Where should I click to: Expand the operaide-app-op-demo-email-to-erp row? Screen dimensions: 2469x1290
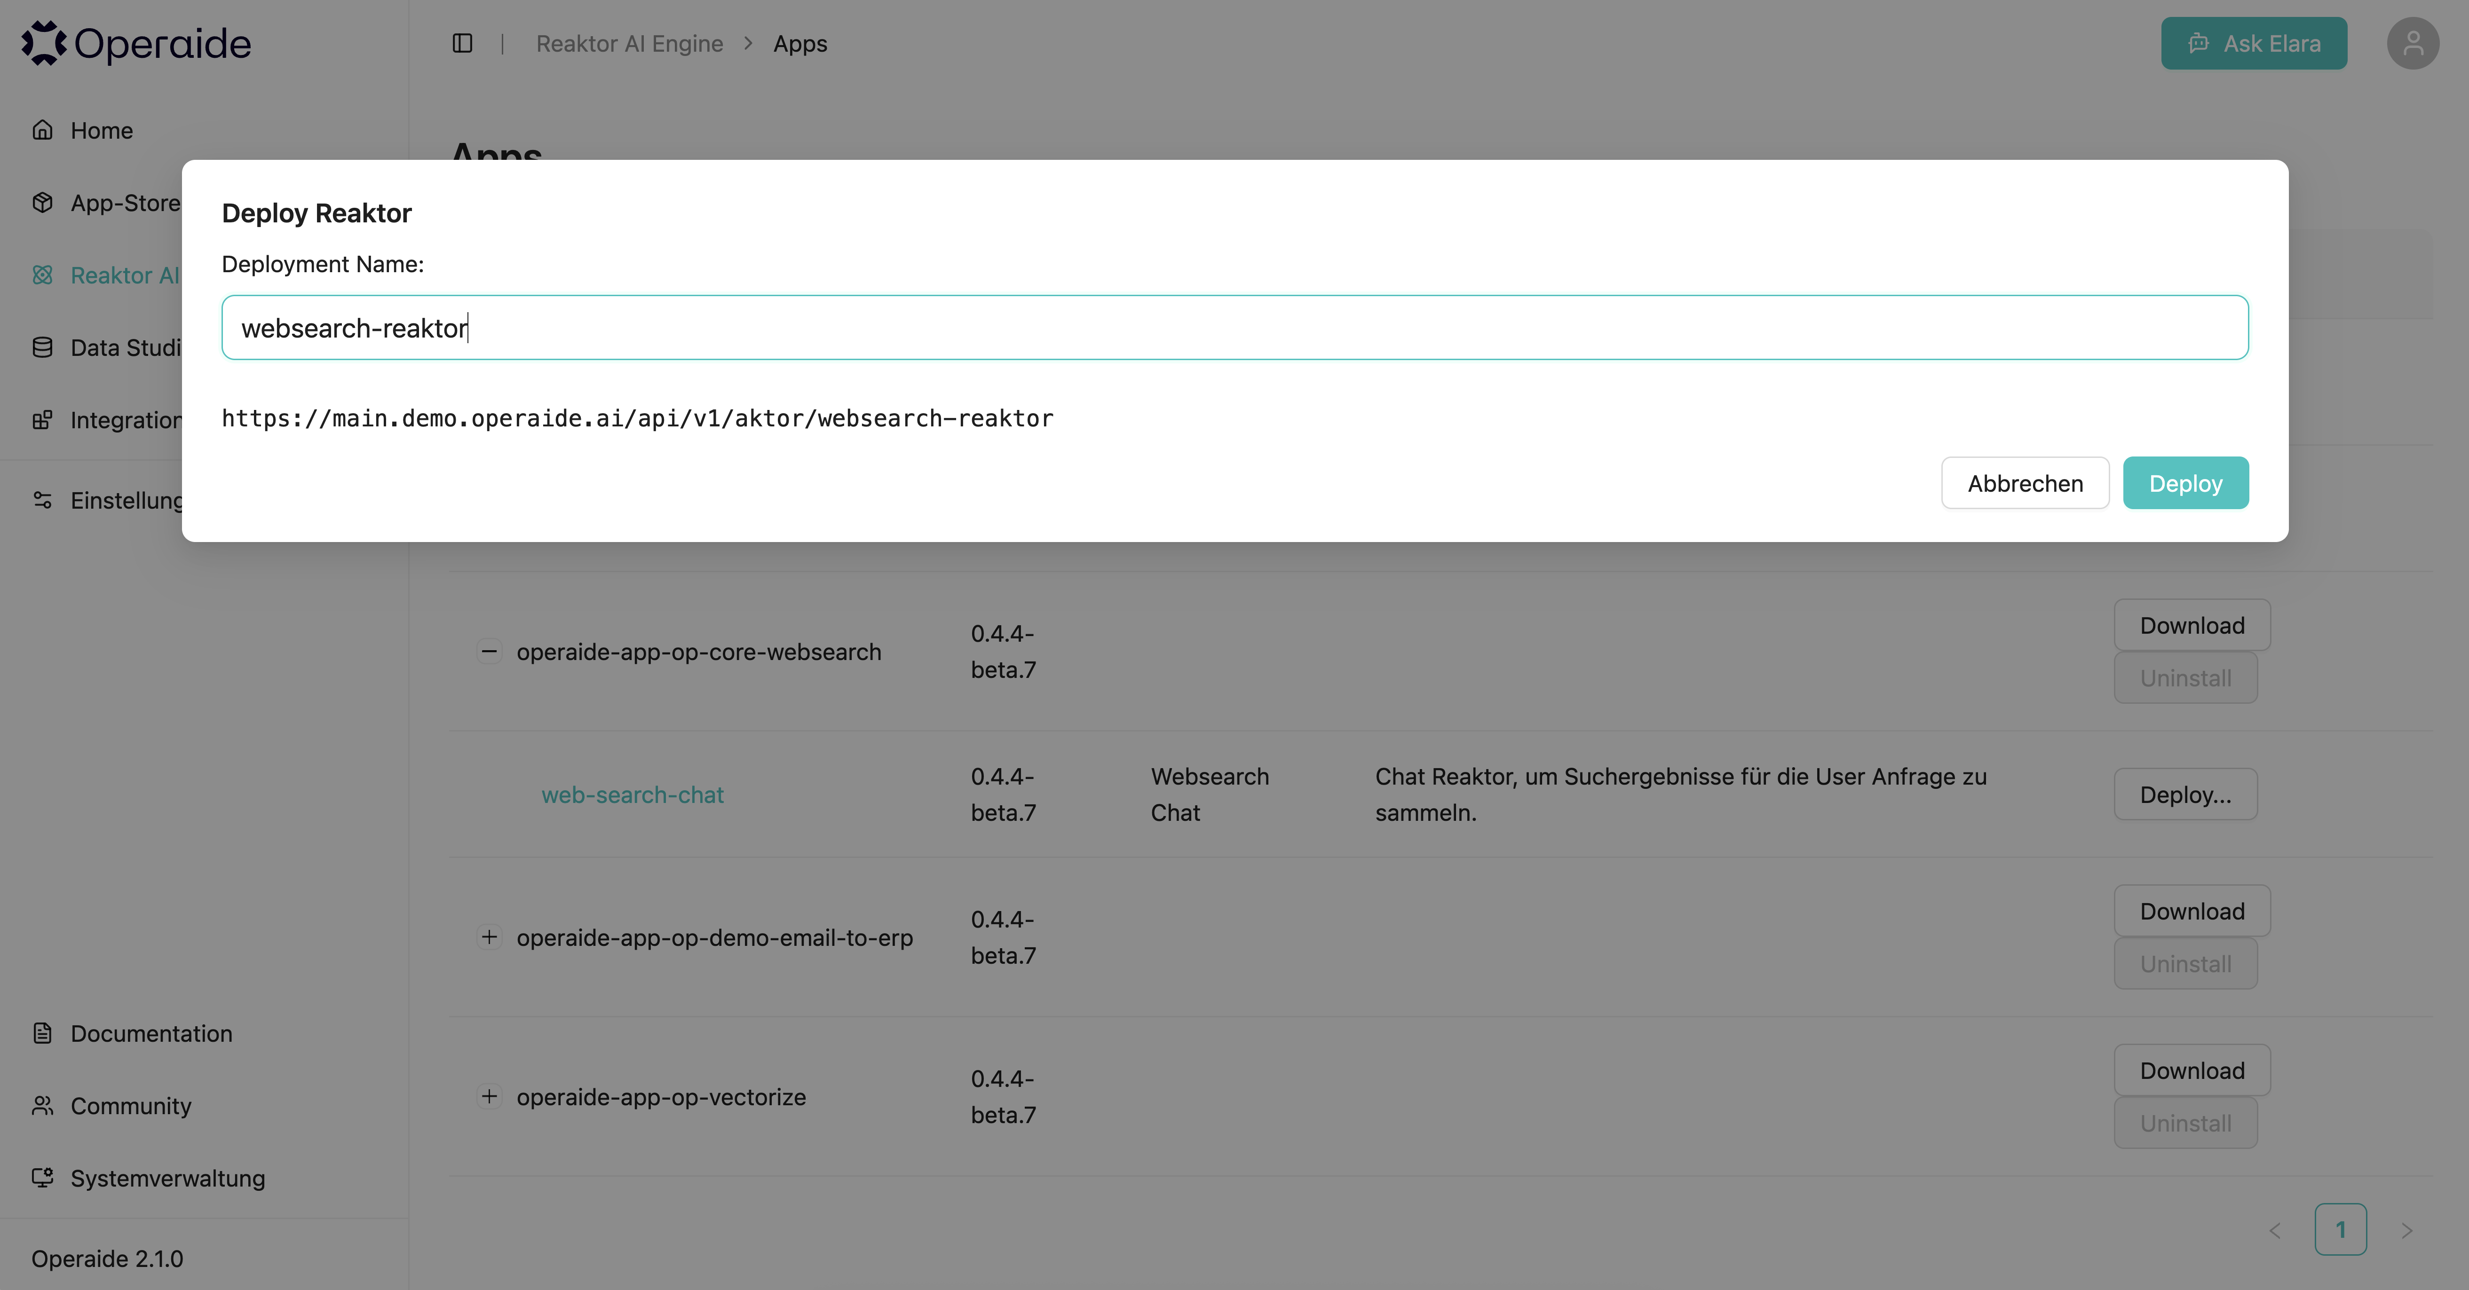point(489,936)
